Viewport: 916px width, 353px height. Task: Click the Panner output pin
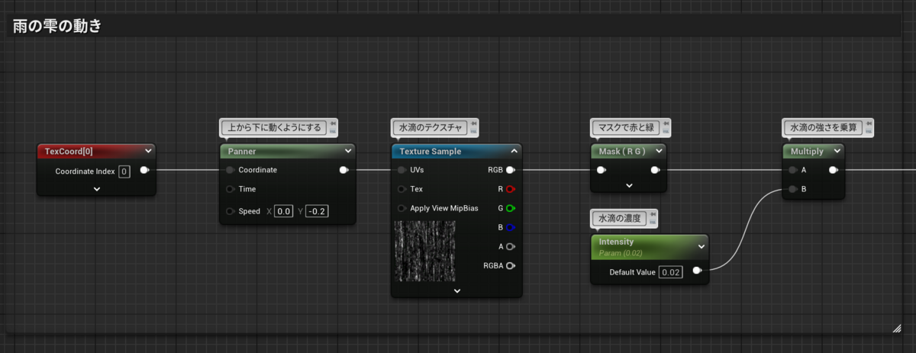coord(344,170)
